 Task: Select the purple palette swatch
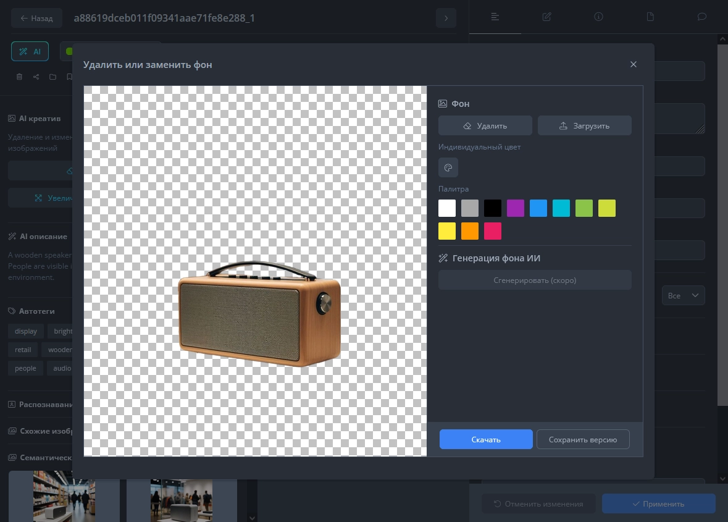click(x=516, y=208)
